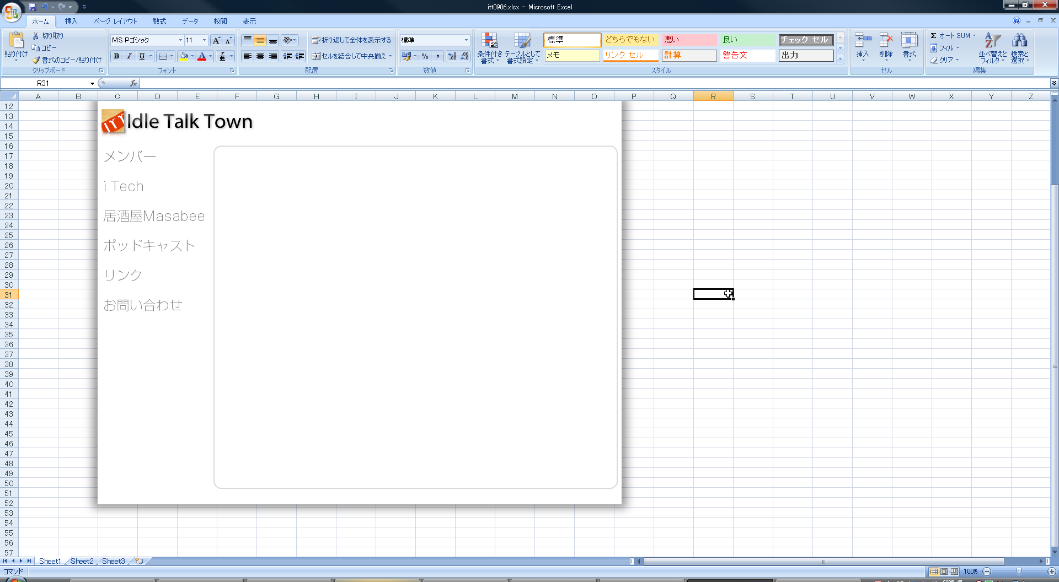Click the Borders icon in Font group
Screen dimensions: 1059x582
[x=163, y=56]
